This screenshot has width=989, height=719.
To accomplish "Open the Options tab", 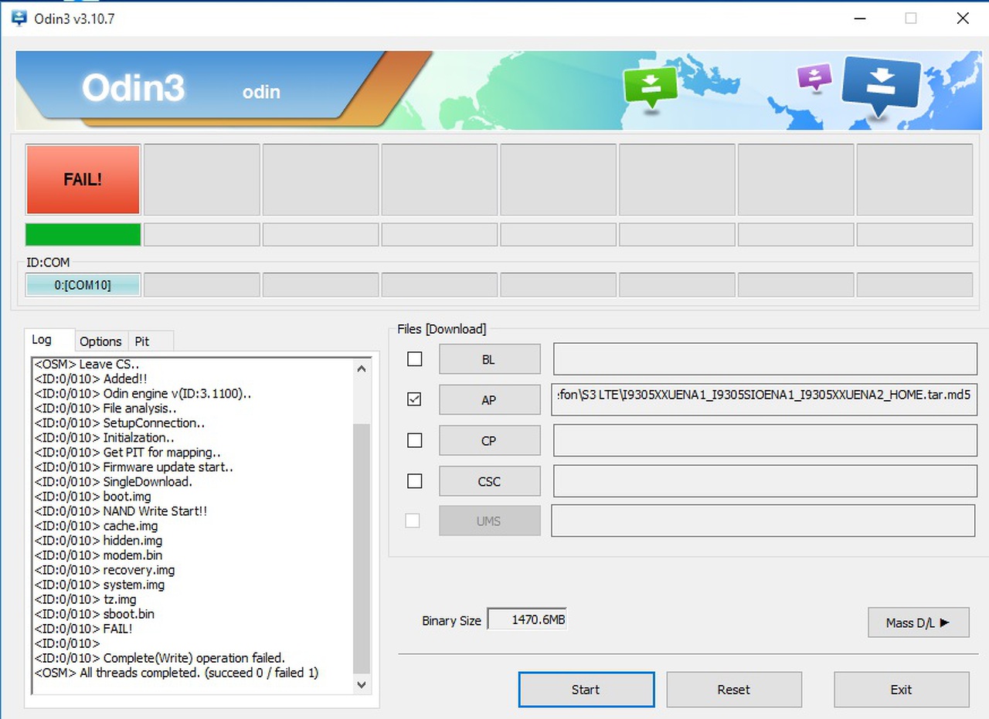I will pyautogui.click(x=100, y=341).
